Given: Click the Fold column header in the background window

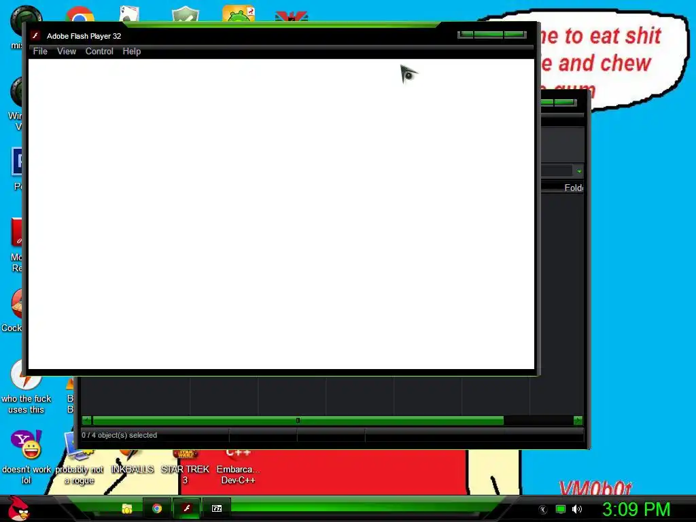Looking at the screenshot, I should pos(574,188).
